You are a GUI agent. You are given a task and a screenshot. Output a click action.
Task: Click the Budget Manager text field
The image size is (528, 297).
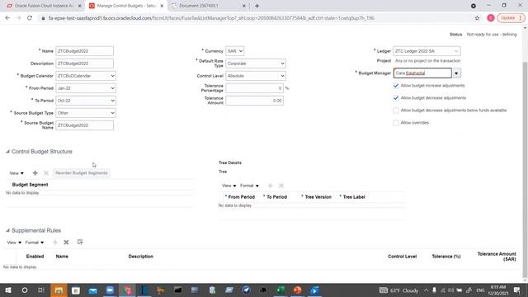coord(422,73)
